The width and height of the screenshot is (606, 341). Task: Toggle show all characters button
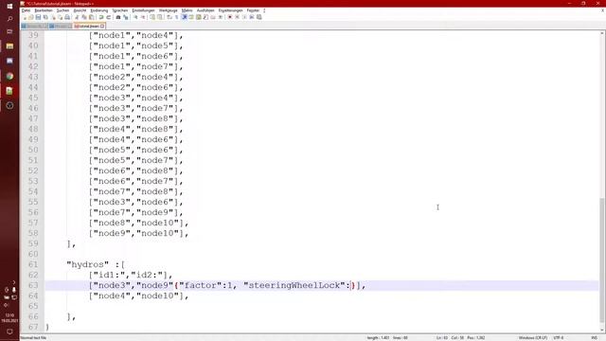177,17
